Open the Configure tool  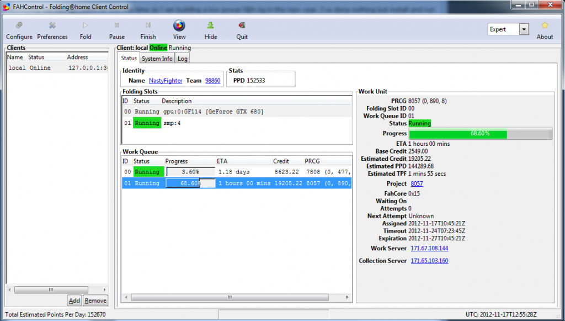coord(19,30)
